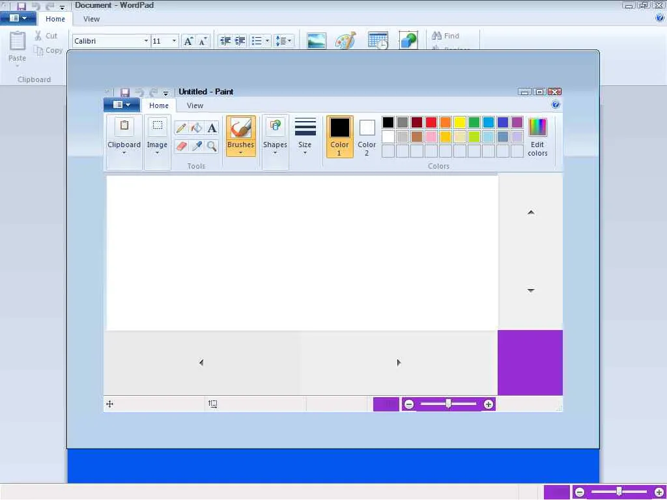The image size is (667, 500).
Task: Click Paint horizontal scroll left arrow
Action: 201,363
